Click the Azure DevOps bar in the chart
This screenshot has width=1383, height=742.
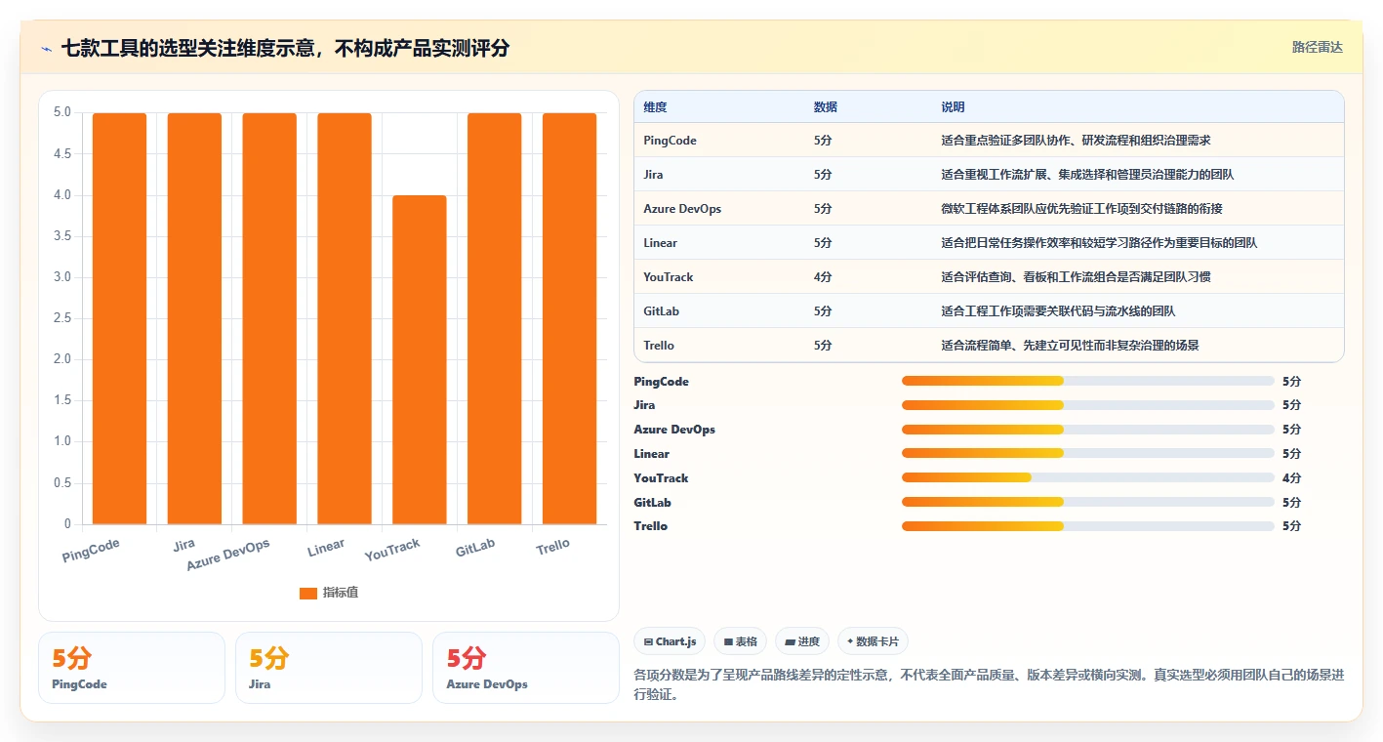(x=269, y=318)
